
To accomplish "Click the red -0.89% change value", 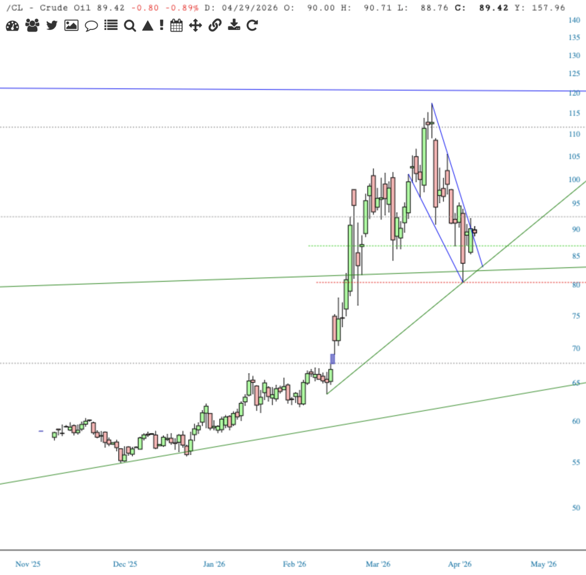I will click(x=182, y=8).
